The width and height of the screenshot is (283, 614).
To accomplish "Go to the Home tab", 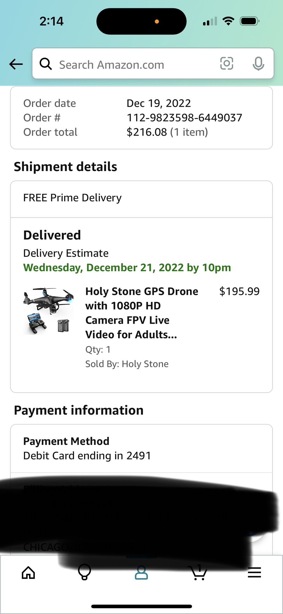I will pyautogui.click(x=28, y=572).
